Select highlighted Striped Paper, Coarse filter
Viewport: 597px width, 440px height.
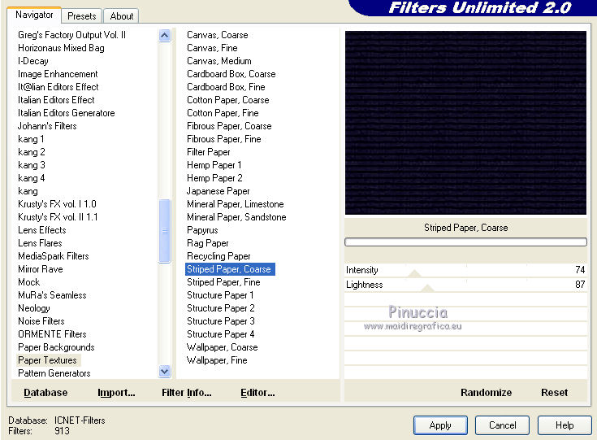point(230,269)
